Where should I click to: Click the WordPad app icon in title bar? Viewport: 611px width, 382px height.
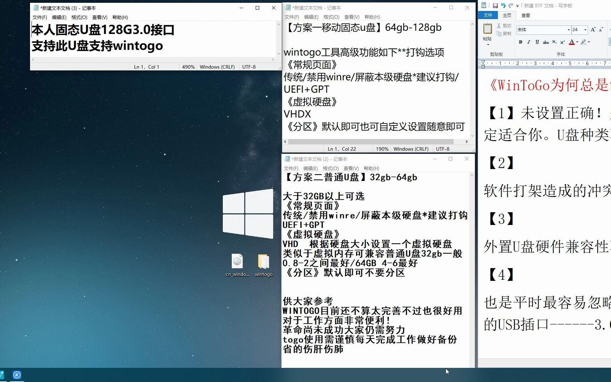pyautogui.click(x=484, y=5)
